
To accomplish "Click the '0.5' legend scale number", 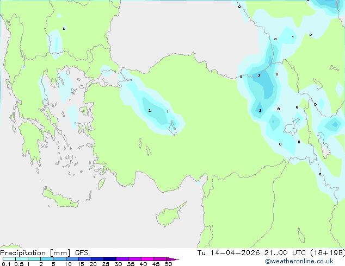I will 19,264.
